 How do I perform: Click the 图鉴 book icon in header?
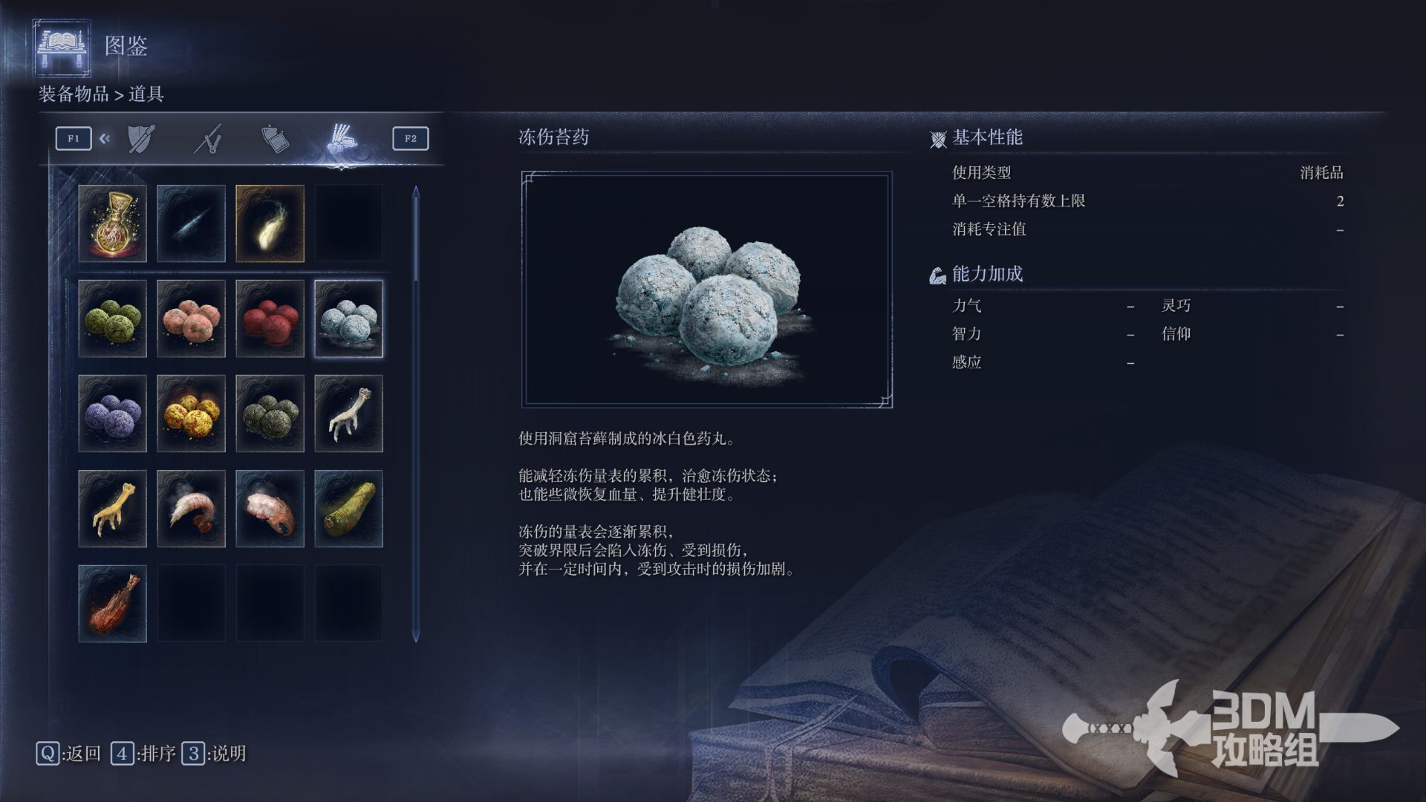tap(62, 48)
